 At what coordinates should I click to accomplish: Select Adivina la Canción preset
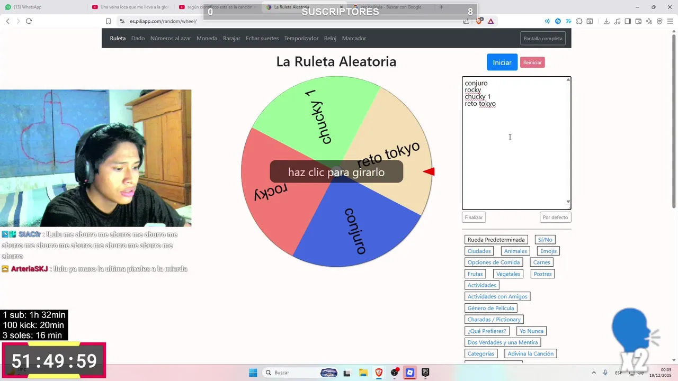pyautogui.click(x=530, y=353)
